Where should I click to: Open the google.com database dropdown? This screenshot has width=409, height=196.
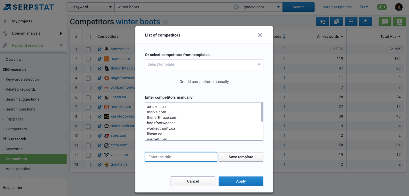pos(262,7)
